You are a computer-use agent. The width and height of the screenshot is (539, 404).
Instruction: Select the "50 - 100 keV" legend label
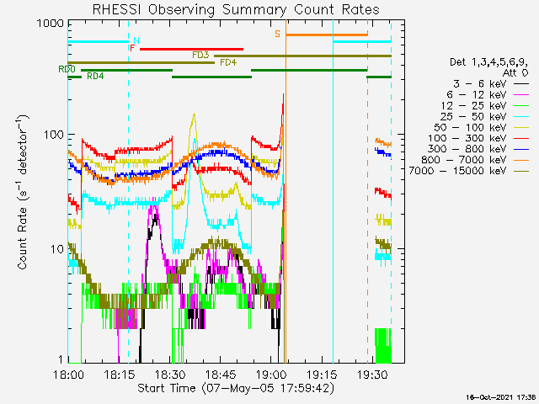pos(470,127)
